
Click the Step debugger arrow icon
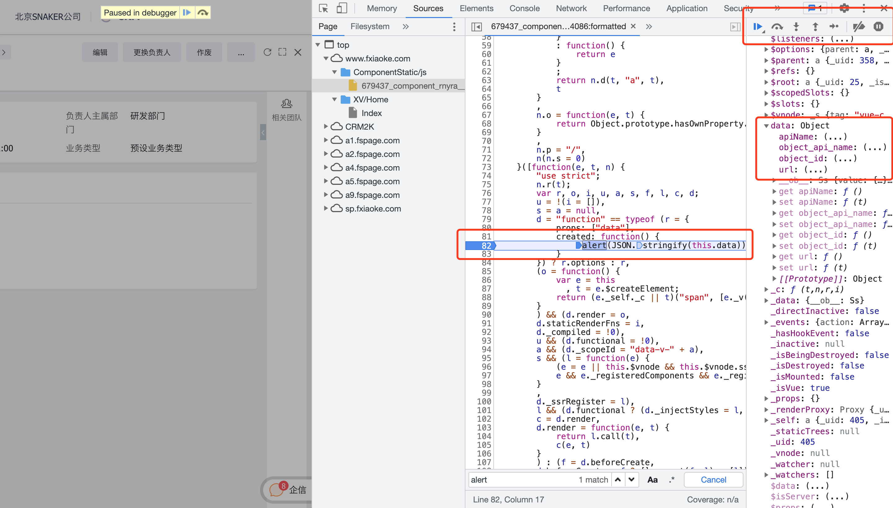click(834, 27)
